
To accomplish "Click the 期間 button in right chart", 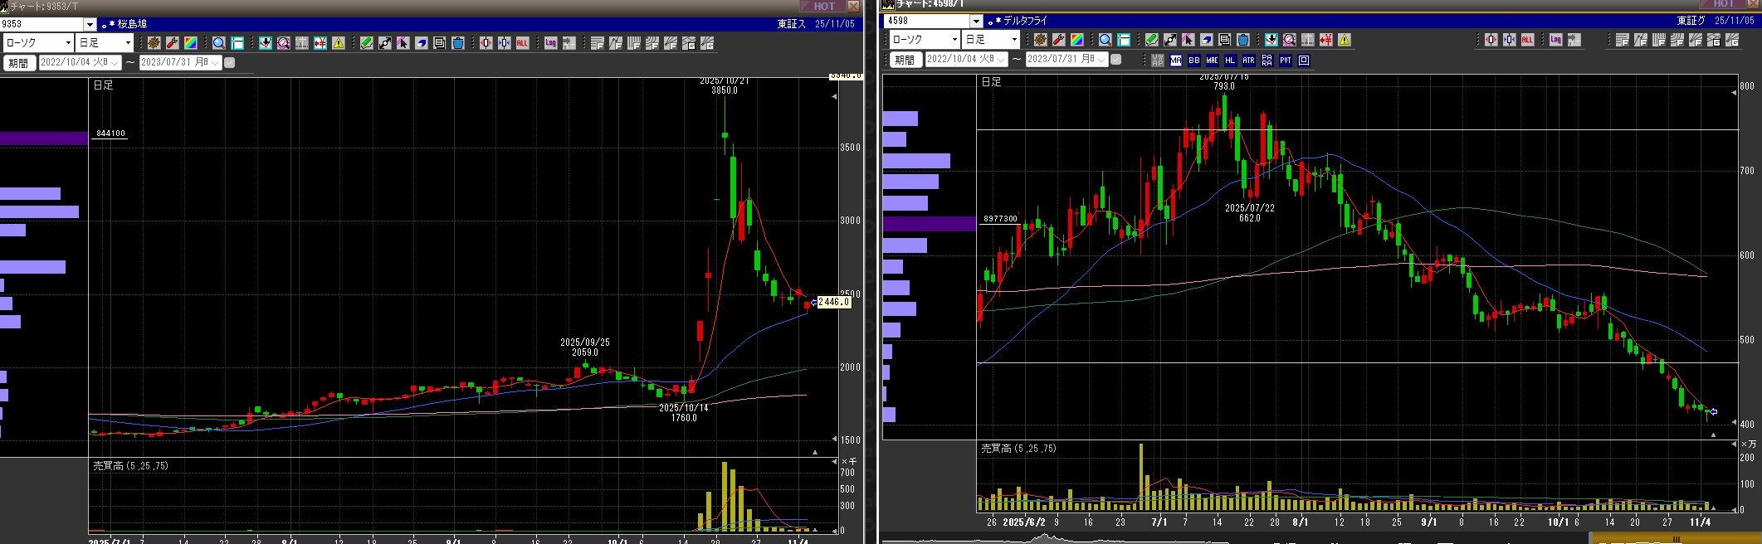I will point(905,60).
